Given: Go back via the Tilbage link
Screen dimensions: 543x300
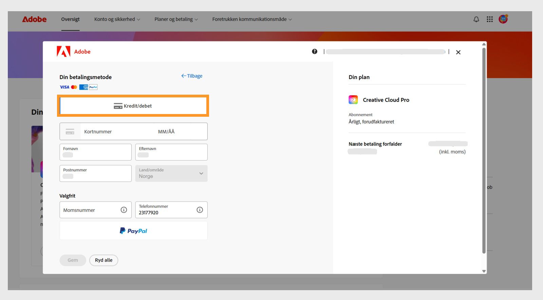Looking at the screenshot, I should tap(192, 76).
